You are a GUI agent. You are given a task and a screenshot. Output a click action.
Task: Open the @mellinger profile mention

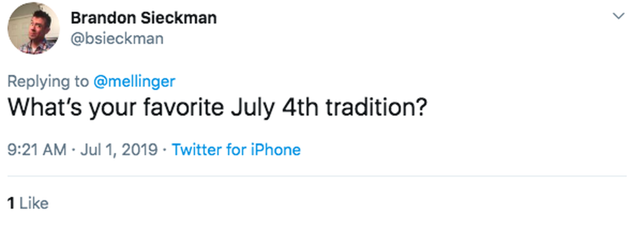pyautogui.click(x=135, y=81)
